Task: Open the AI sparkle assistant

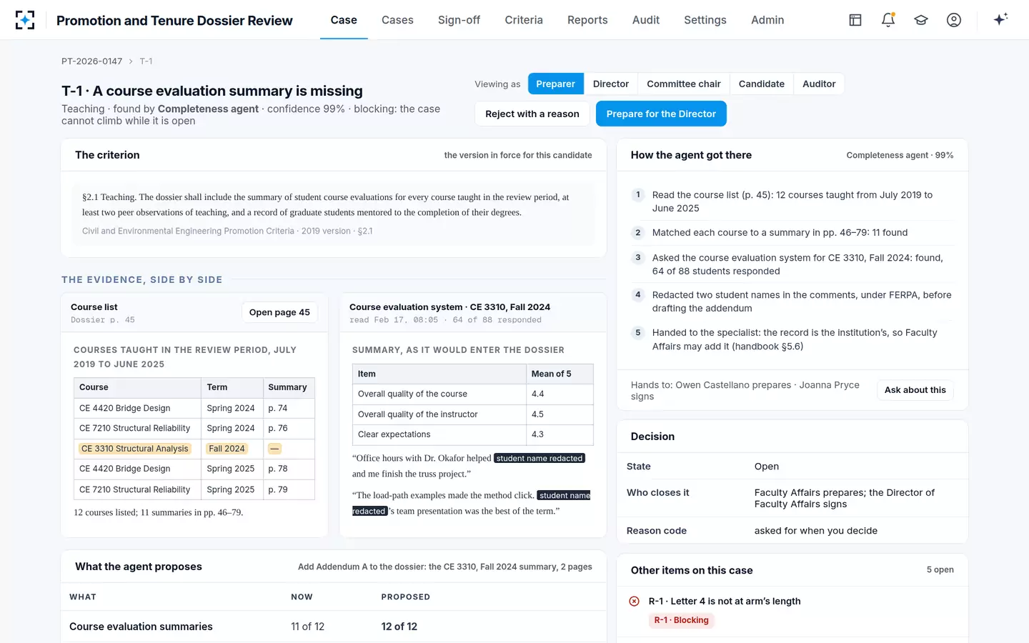Action: click(x=1000, y=19)
